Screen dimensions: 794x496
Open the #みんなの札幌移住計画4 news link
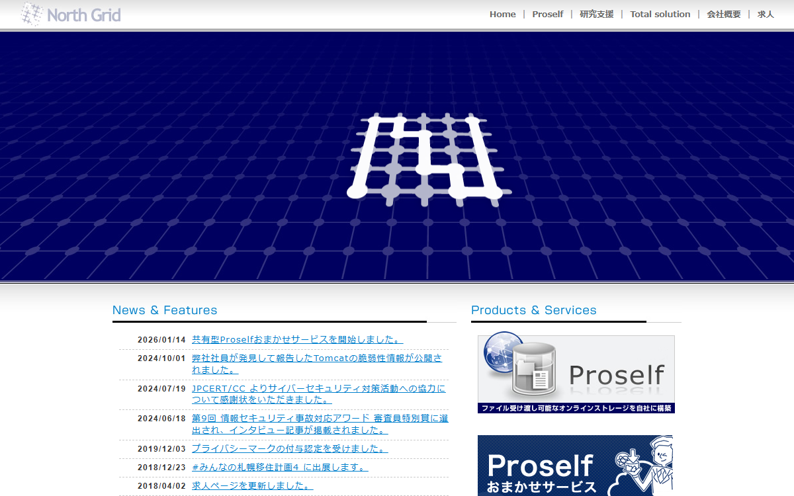coord(280,467)
